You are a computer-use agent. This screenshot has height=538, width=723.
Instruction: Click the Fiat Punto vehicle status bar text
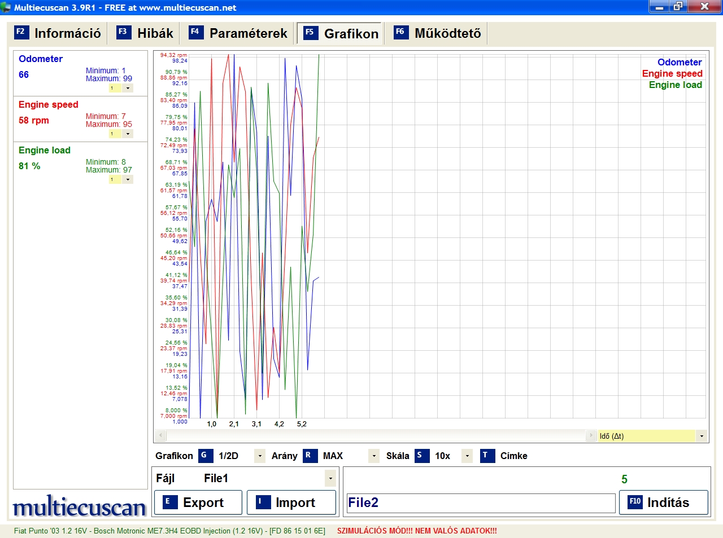pos(169,531)
